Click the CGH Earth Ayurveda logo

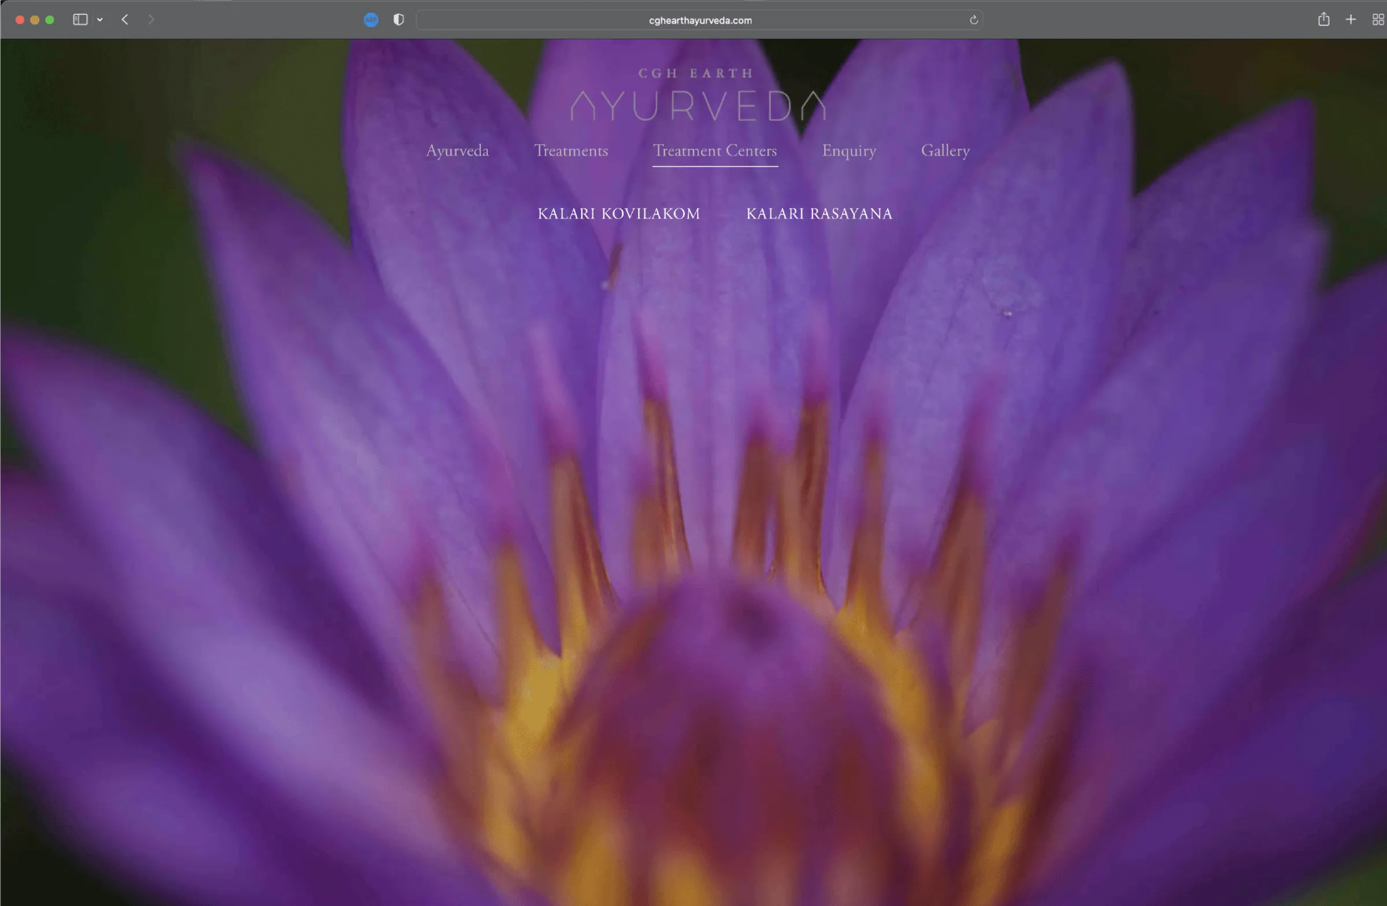point(698,94)
